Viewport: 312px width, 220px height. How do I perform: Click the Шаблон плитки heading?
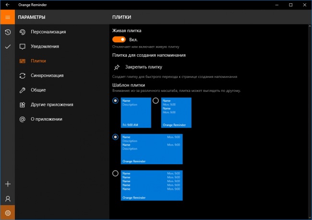129,85
